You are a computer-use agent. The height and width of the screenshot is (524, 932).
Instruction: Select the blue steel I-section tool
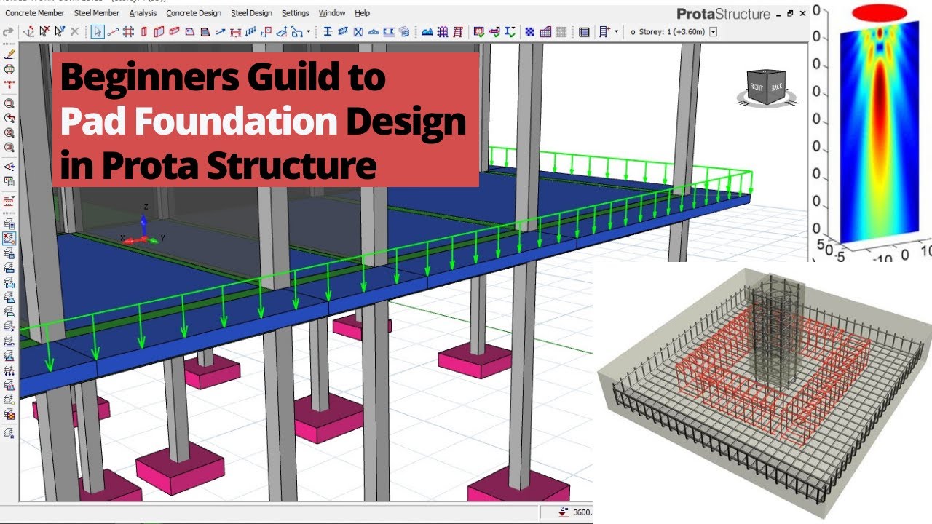click(x=328, y=31)
